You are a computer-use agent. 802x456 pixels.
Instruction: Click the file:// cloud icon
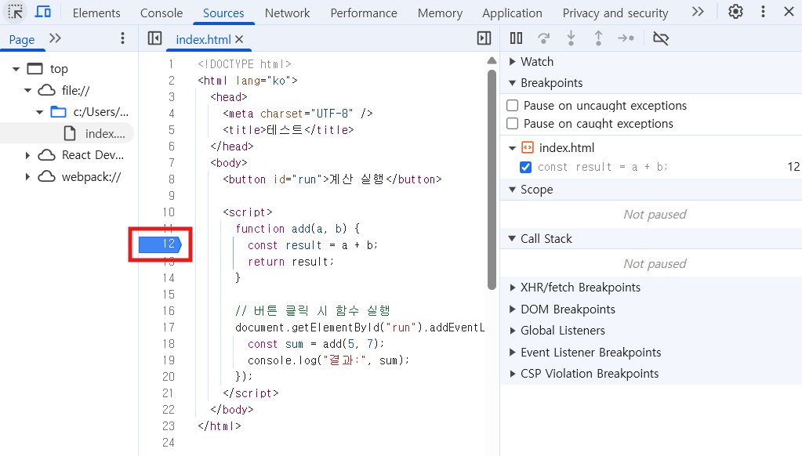coord(46,90)
